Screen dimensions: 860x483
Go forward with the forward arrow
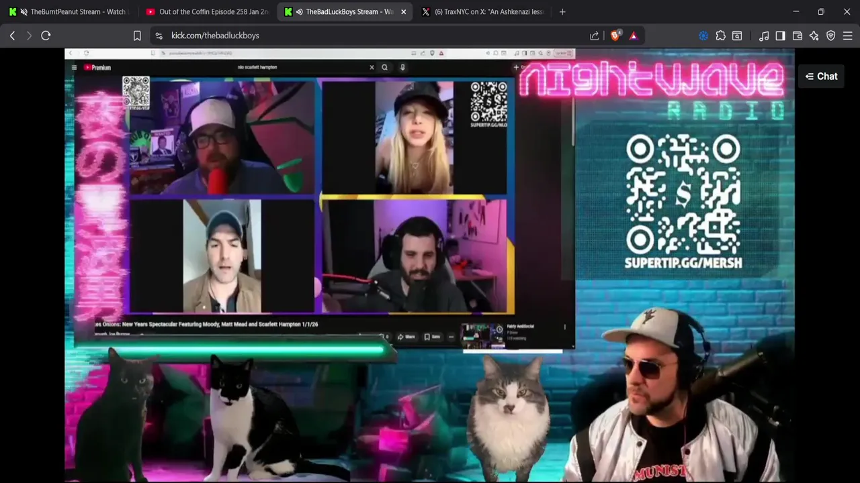tap(29, 36)
